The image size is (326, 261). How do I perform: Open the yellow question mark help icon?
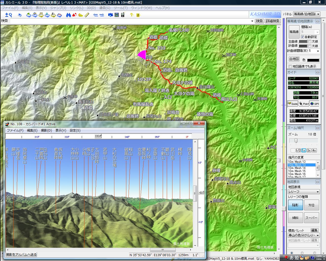coord(131,15)
